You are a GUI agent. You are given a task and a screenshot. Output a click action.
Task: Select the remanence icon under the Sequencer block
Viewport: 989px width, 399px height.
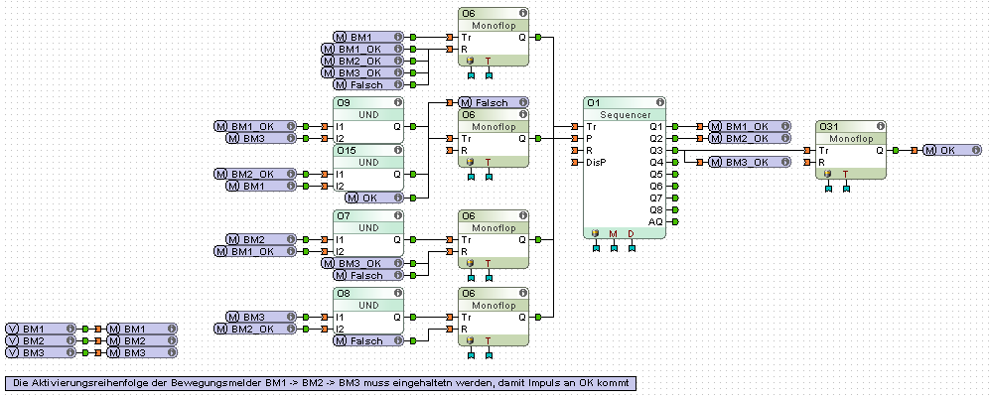[595, 234]
